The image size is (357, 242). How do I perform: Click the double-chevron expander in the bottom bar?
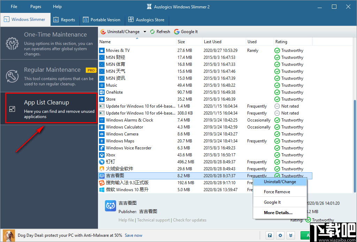pos(291,235)
